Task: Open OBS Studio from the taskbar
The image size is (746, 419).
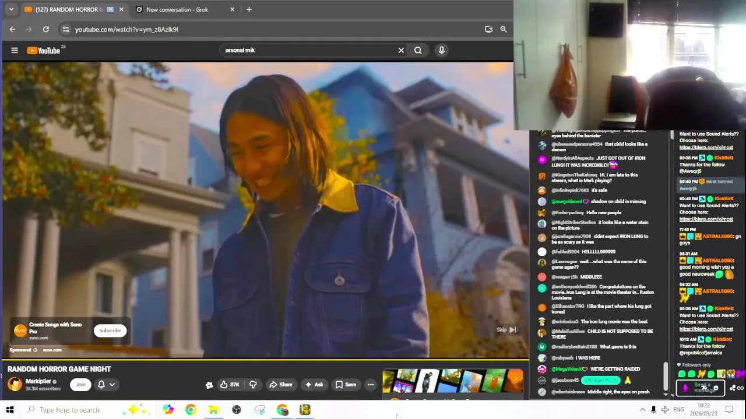Action: (237, 410)
